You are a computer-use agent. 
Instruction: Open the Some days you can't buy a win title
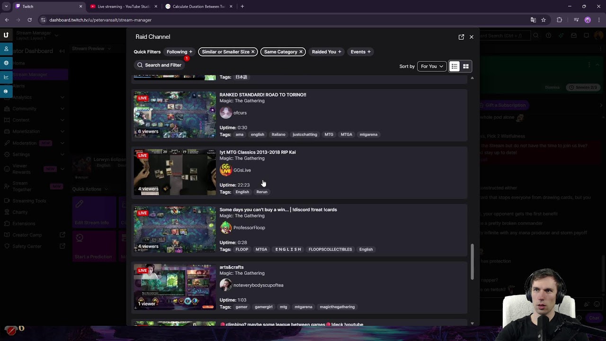(278, 210)
